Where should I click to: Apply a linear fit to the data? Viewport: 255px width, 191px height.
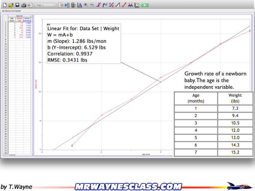[x=124, y=5]
